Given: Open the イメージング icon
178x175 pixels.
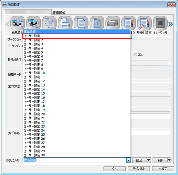Looking at the screenshot, I should point(160,23).
